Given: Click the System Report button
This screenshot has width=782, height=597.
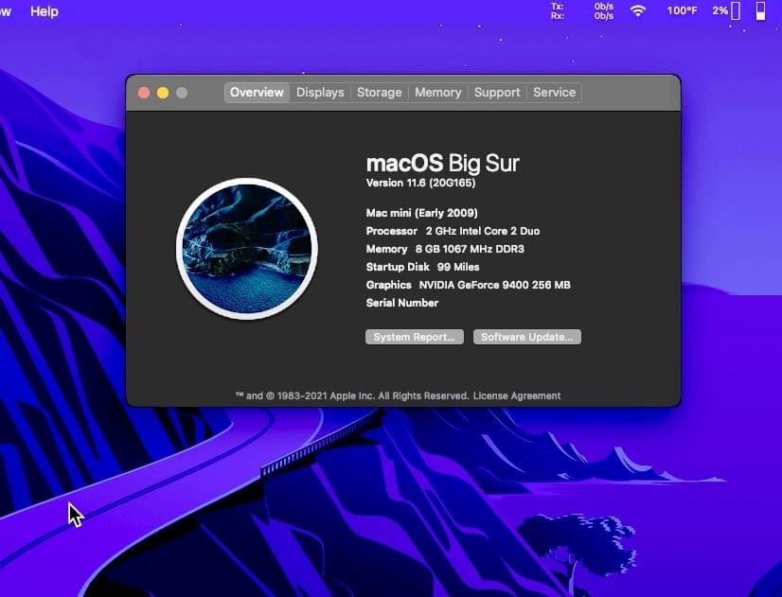Looking at the screenshot, I should click(x=415, y=337).
